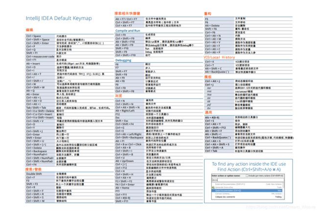318x212 pixels.
Task: Click the 'Ctrl + C or Ctrl + Insert' cell
Action: click(x=40, y=114)
